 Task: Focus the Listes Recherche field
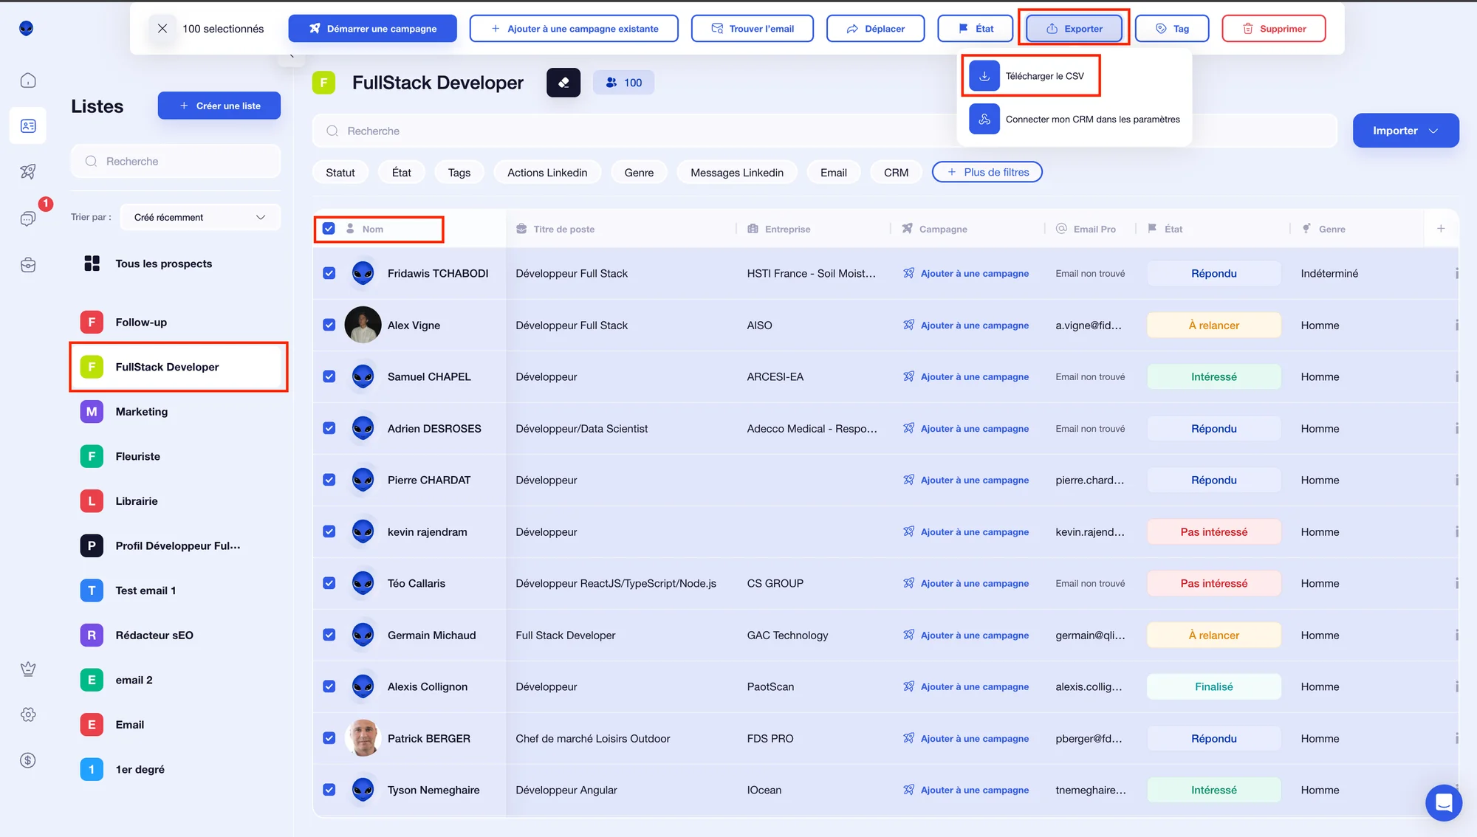pyautogui.click(x=176, y=161)
